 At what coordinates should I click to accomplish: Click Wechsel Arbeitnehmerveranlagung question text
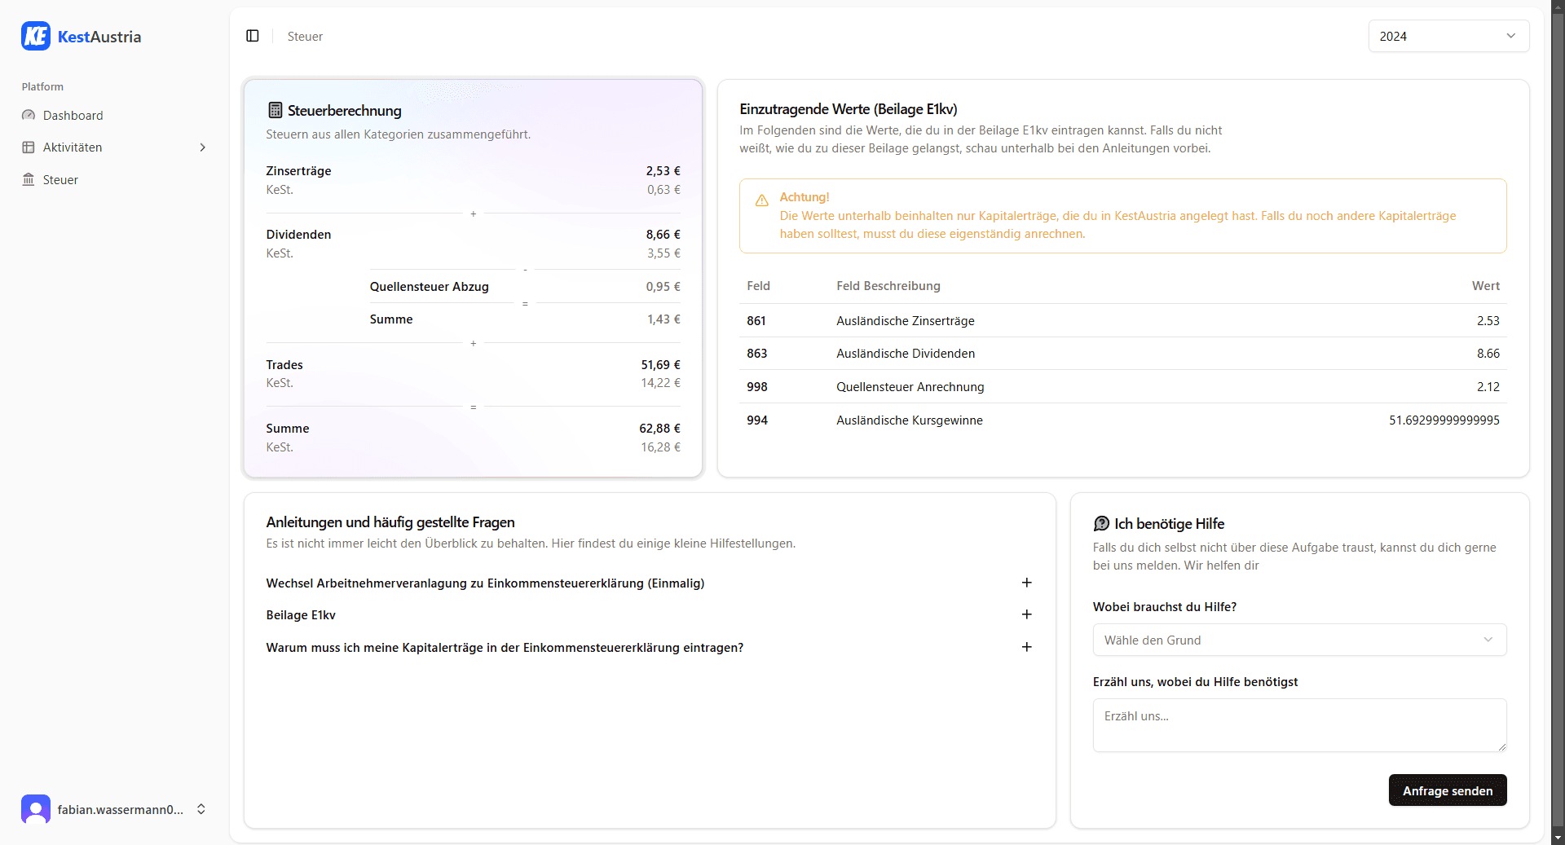tap(485, 583)
